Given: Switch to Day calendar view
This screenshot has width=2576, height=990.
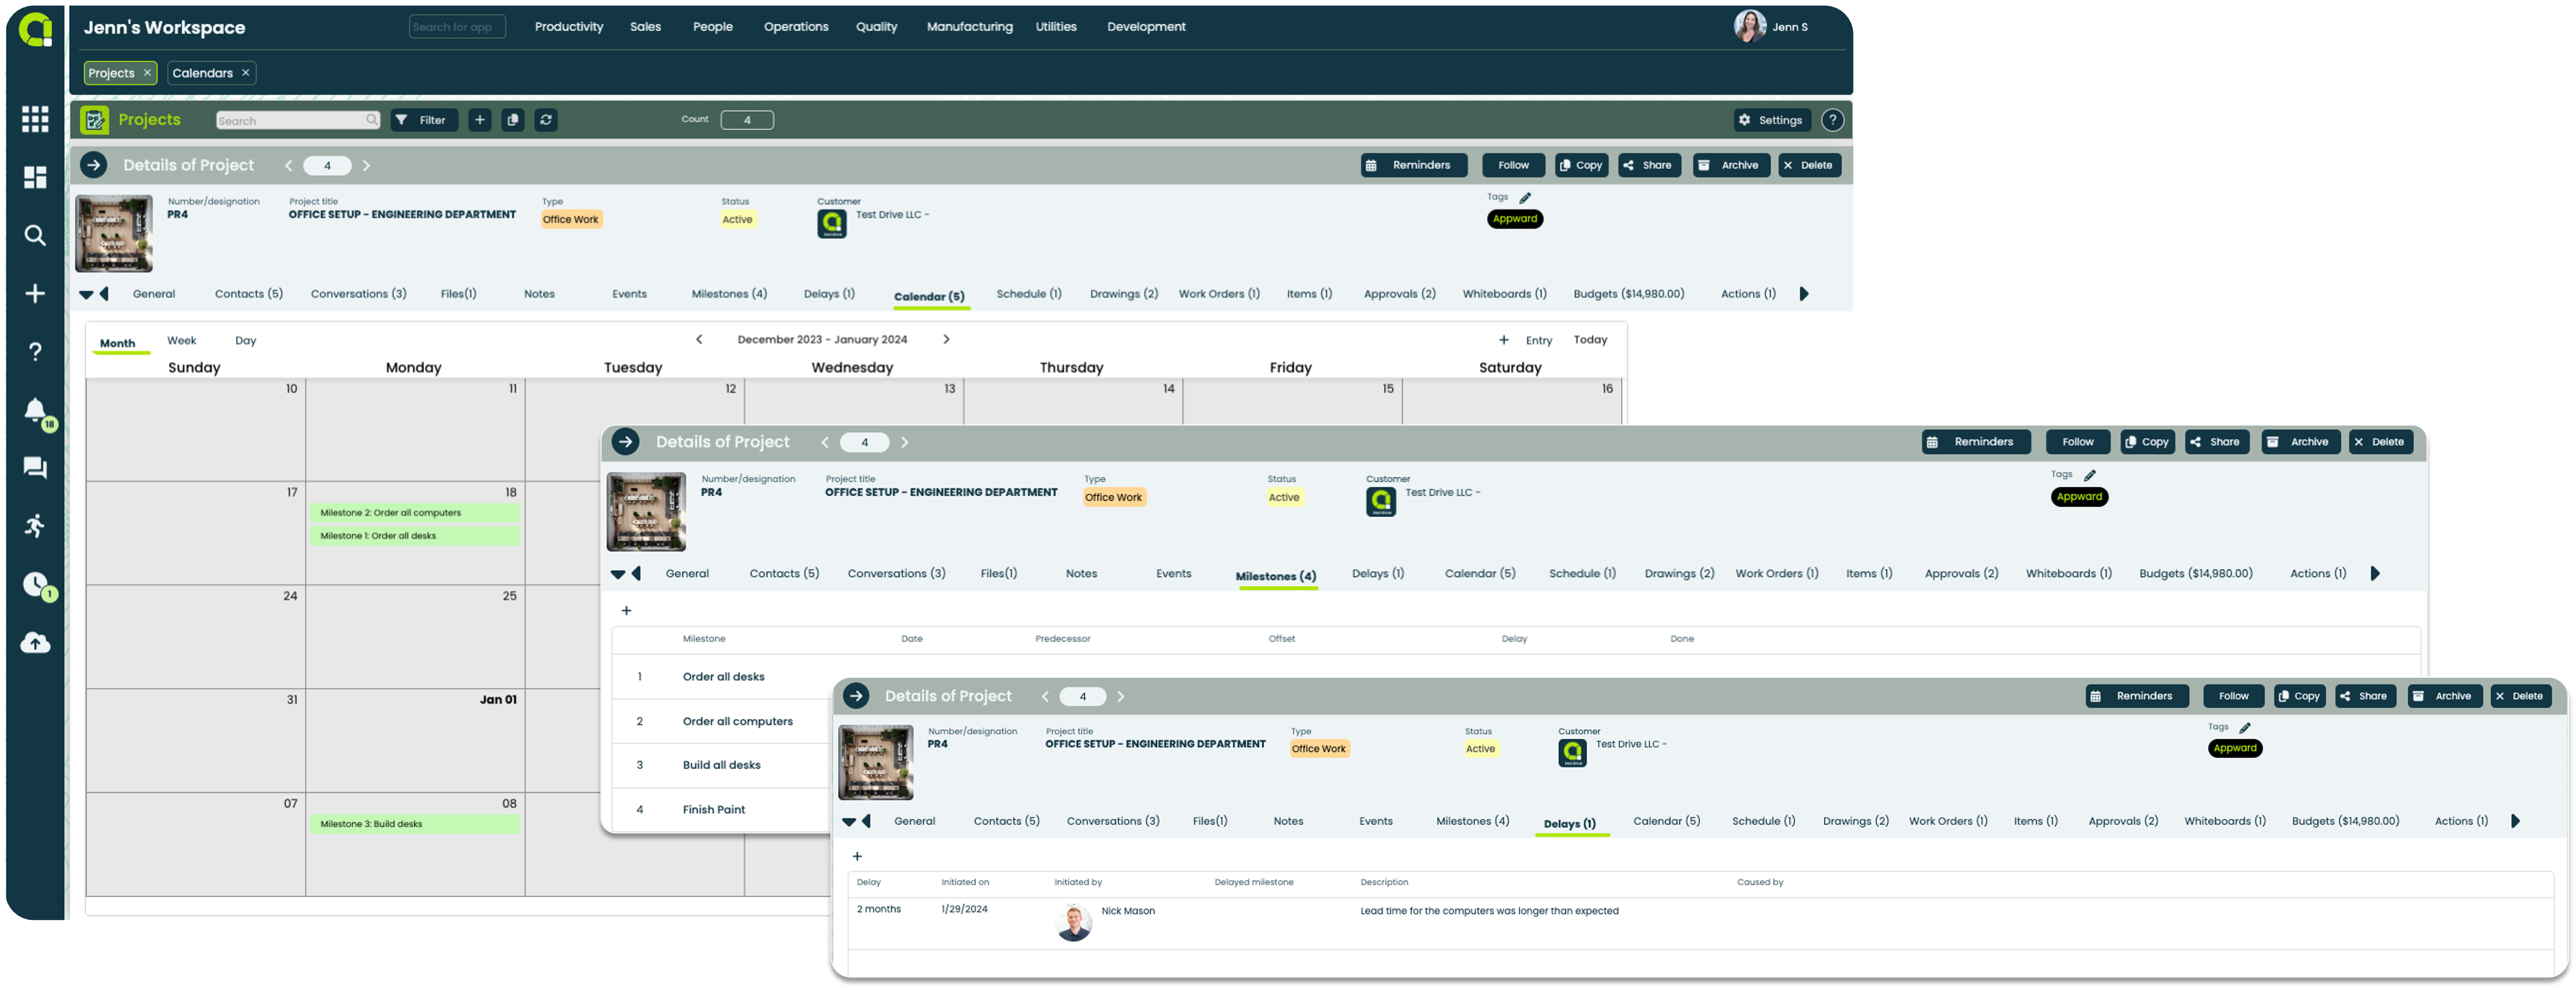Looking at the screenshot, I should (246, 341).
